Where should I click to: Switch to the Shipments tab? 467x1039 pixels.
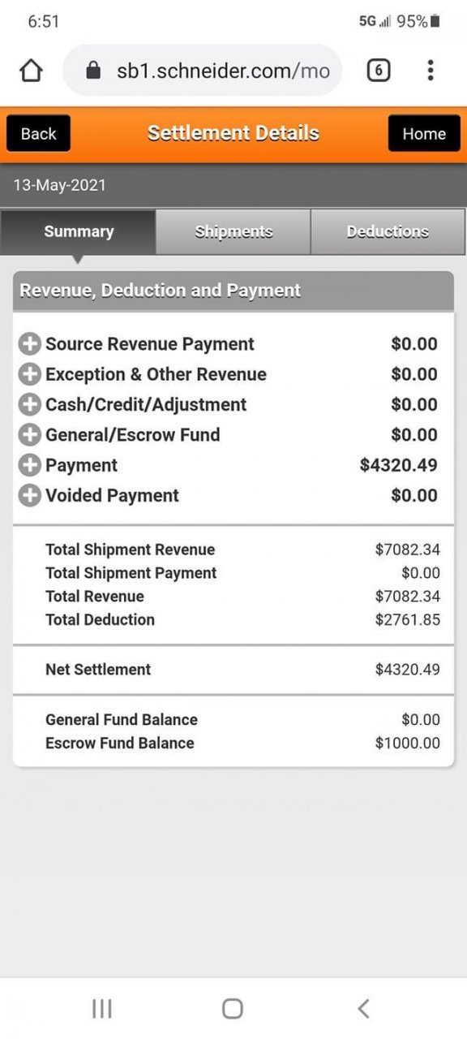point(233,232)
